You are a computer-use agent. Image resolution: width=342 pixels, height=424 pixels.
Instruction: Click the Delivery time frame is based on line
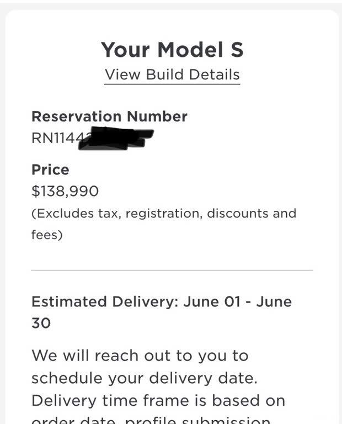(x=158, y=400)
